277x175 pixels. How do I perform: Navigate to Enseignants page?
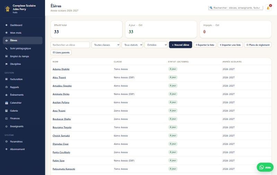23,126
